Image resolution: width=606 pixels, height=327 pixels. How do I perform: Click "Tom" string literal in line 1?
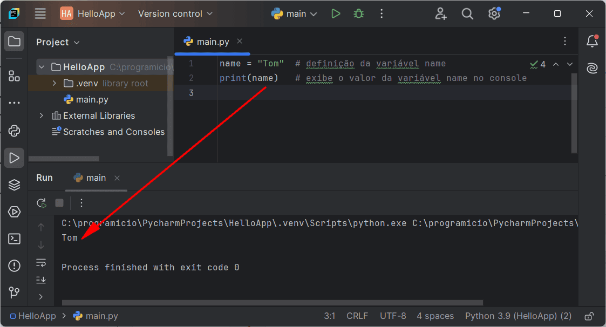270,63
